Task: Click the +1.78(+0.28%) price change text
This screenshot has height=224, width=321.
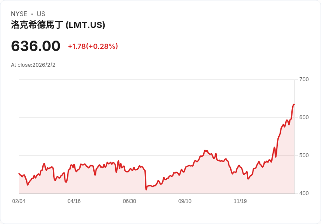Action: tap(93, 46)
